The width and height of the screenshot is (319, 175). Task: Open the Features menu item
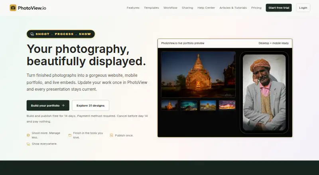click(x=133, y=8)
